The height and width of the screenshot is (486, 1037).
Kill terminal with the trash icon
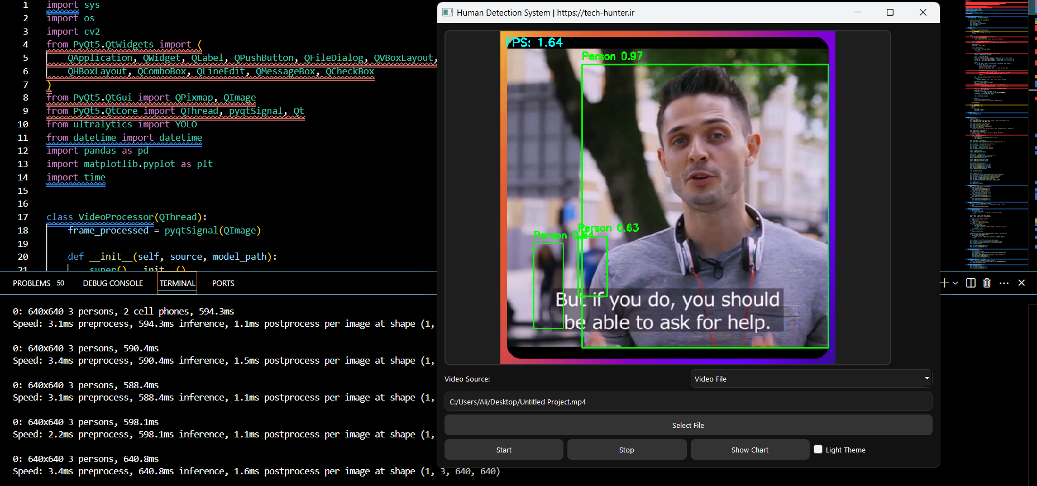pos(987,283)
